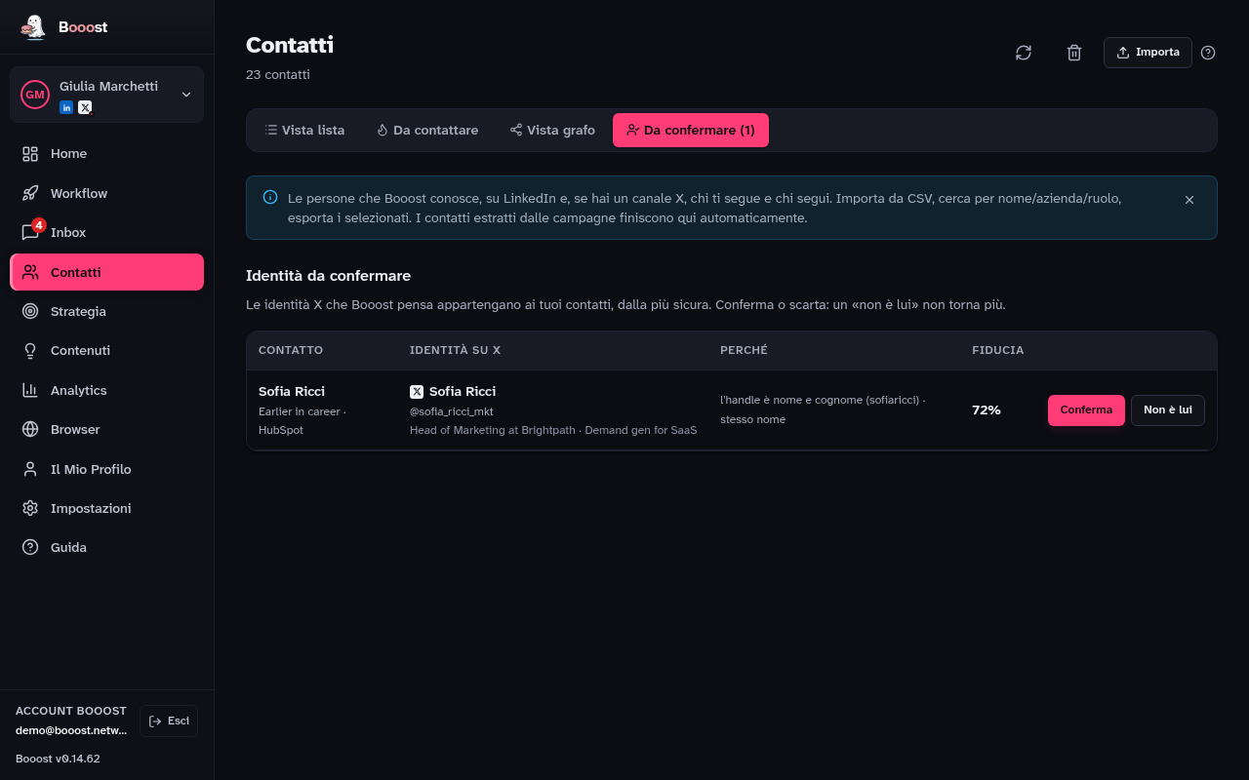The width and height of the screenshot is (1249, 780).
Task: Switch to the Vista grafo tab
Action: coord(552,131)
